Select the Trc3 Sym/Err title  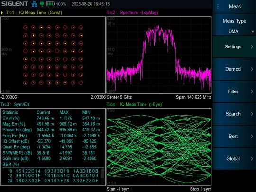[x=15, y=104]
